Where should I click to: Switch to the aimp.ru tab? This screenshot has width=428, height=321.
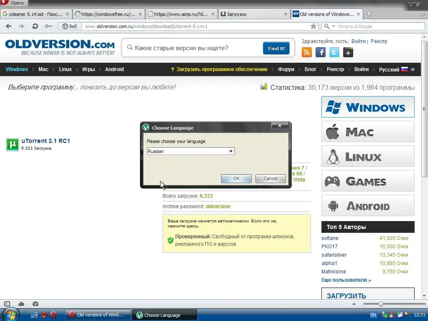pyautogui.click(x=181, y=14)
